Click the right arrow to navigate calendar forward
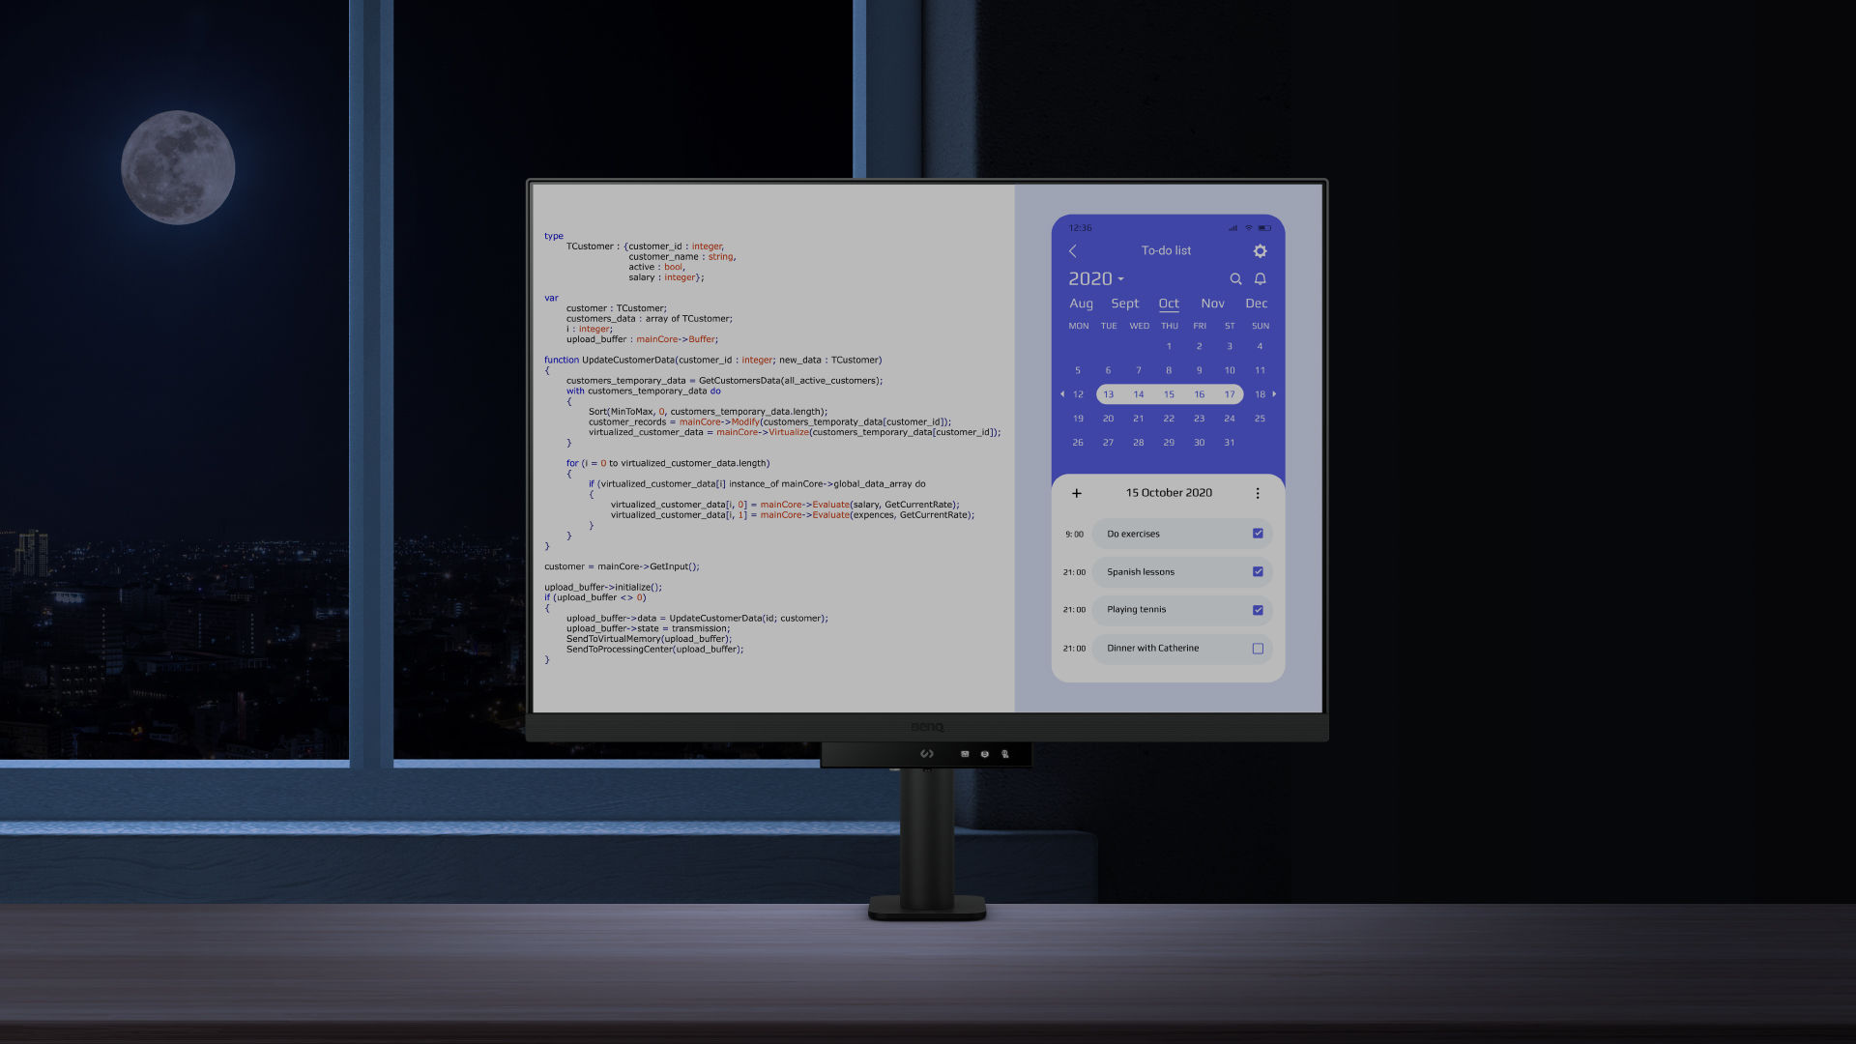 (1276, 393)
